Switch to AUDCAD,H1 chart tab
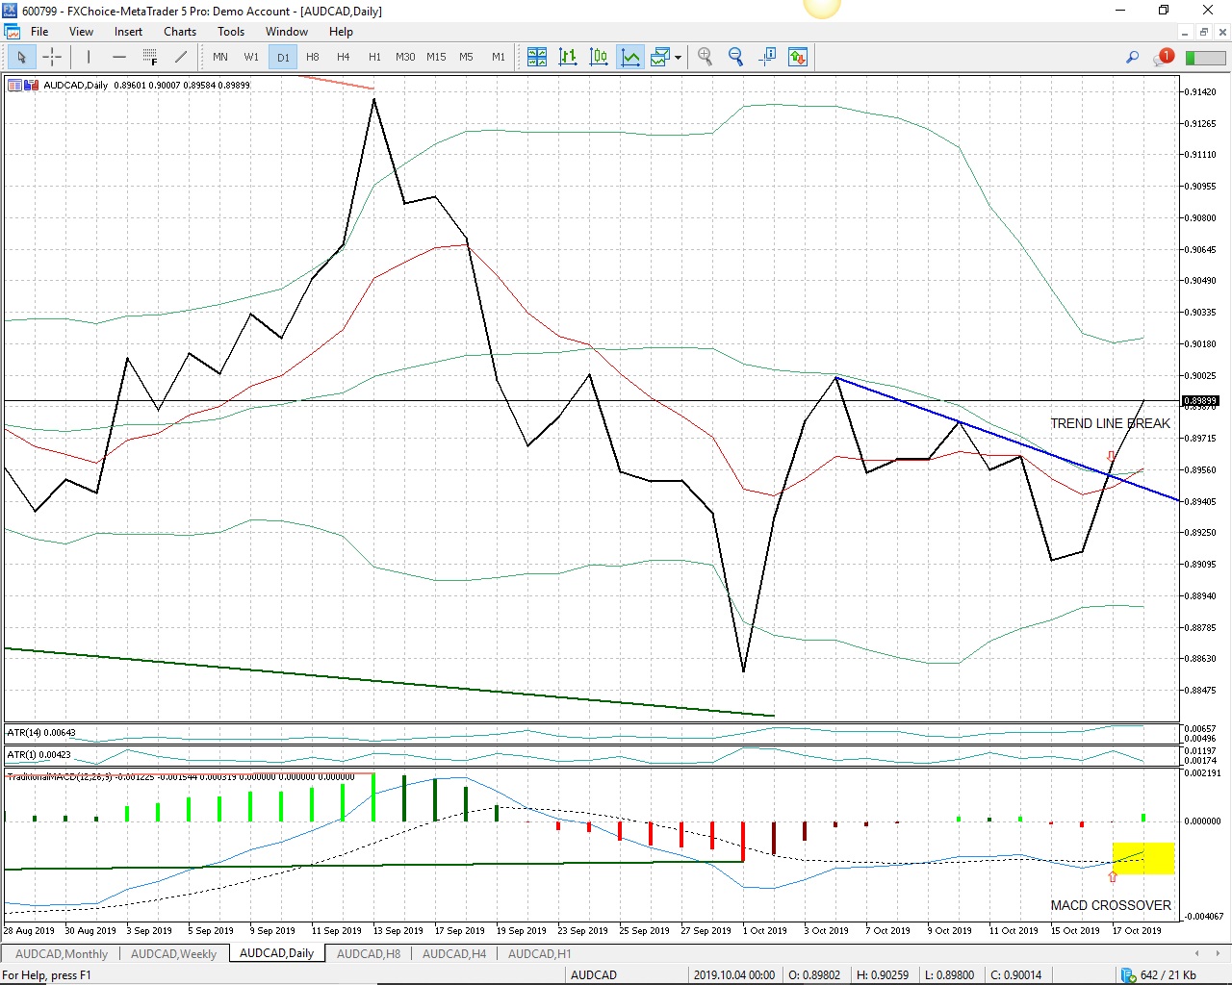 [x=539, y=954]
